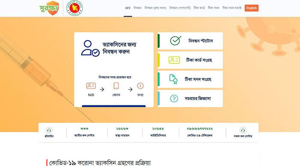
Task: Click the vaccine certificate document icon
Action: coord(173,79)
